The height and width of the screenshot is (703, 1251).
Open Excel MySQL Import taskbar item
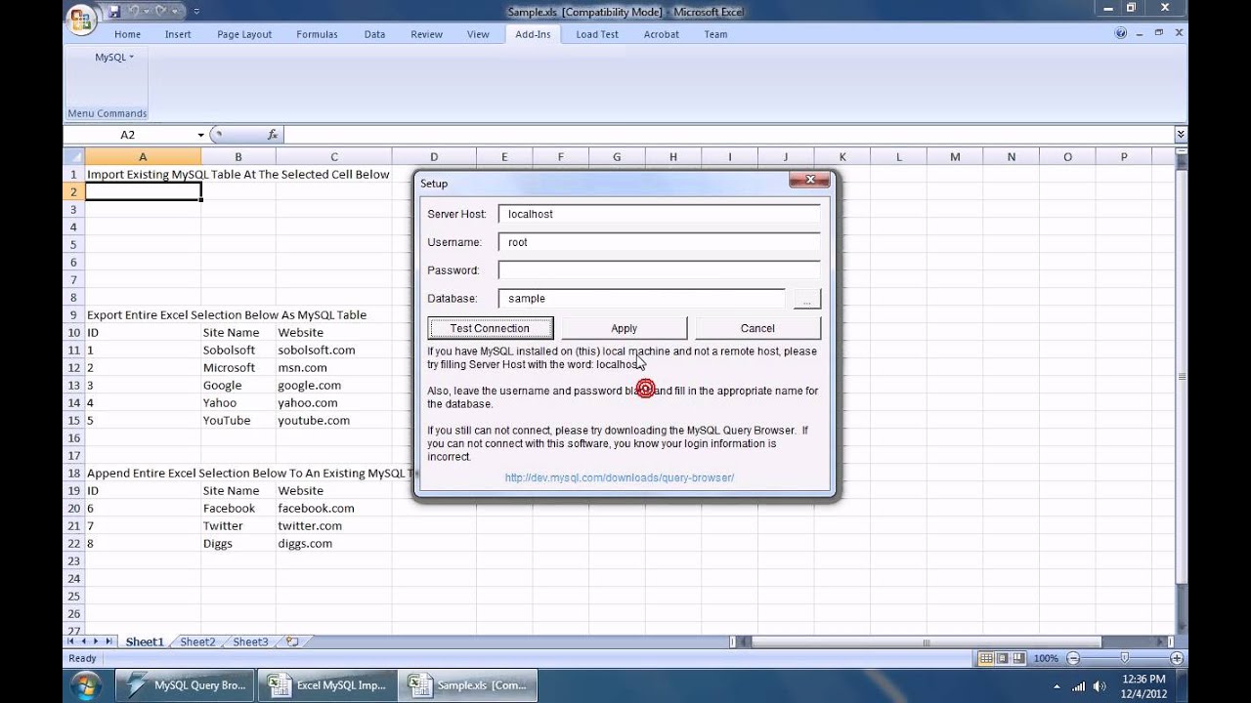pos(327,685)
